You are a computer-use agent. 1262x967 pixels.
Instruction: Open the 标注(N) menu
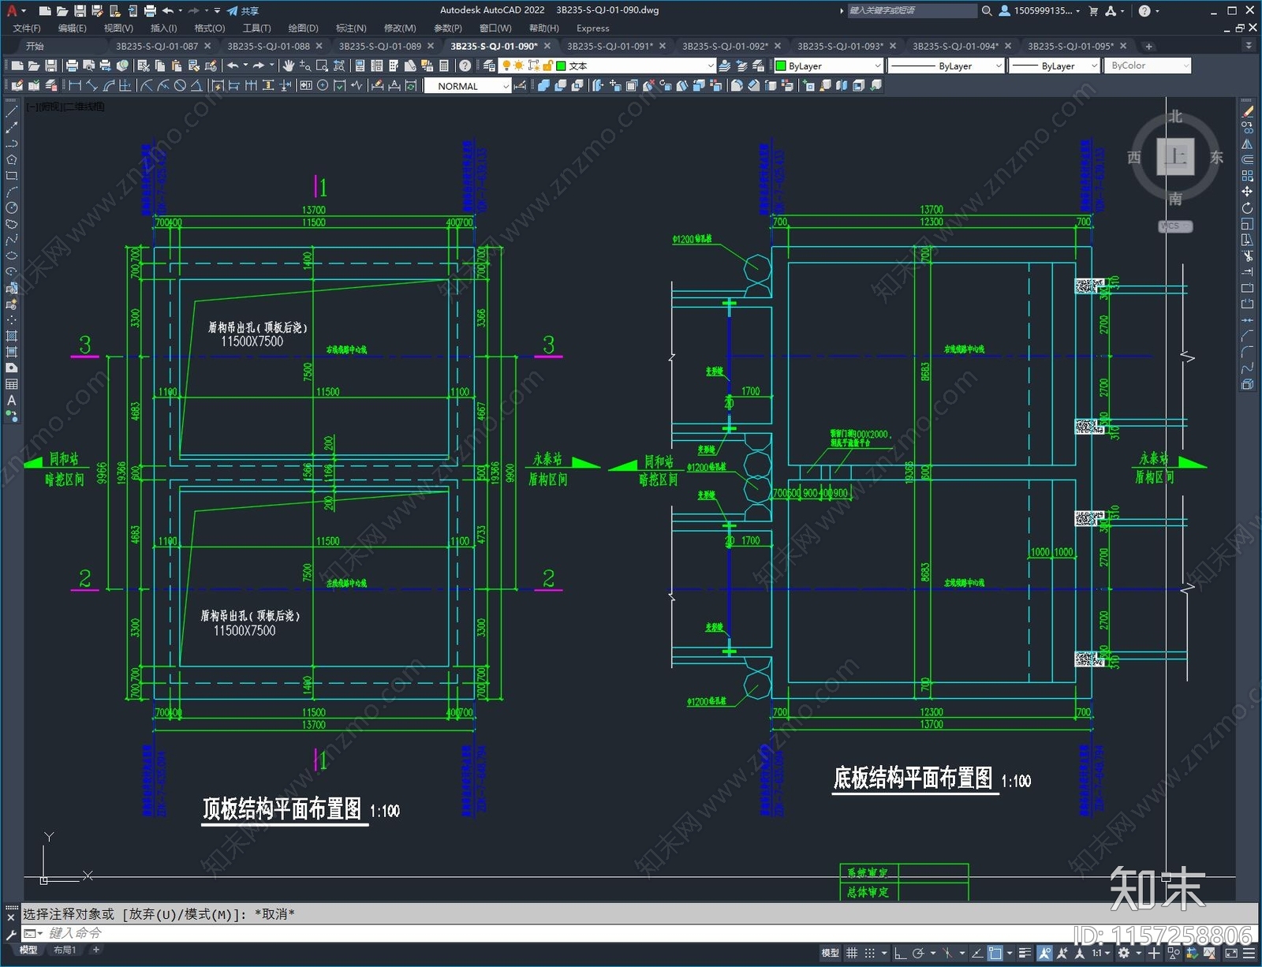tap(351, 28)
